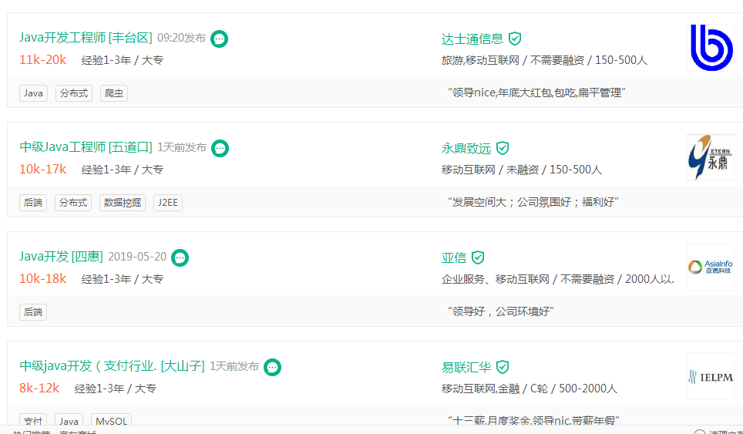
Task: Click 分布式 tag in 达士通信息 listing
Action: coord(74,93)
